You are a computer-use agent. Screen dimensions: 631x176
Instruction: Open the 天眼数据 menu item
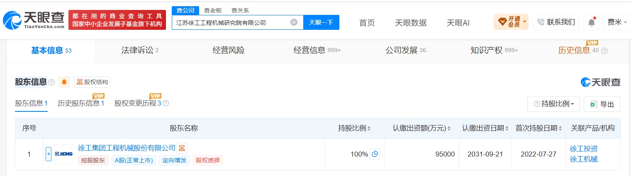411,23
